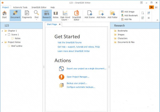Click the Start home icon
This screenshot has height=112, width=160.
pos(4,15)
